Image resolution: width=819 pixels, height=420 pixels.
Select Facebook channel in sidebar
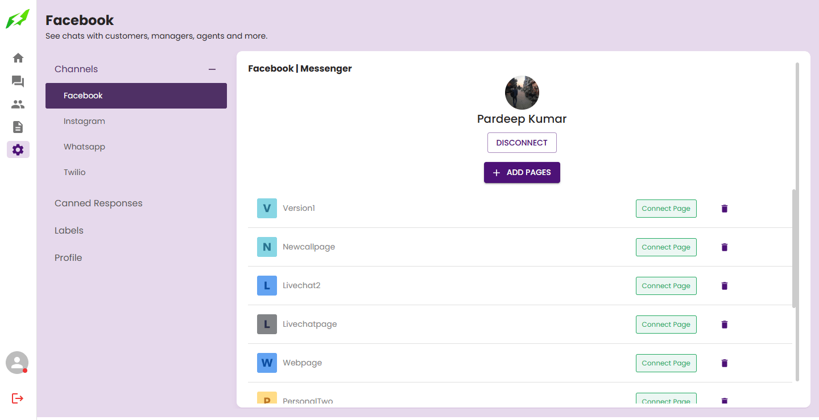[136, 95]
